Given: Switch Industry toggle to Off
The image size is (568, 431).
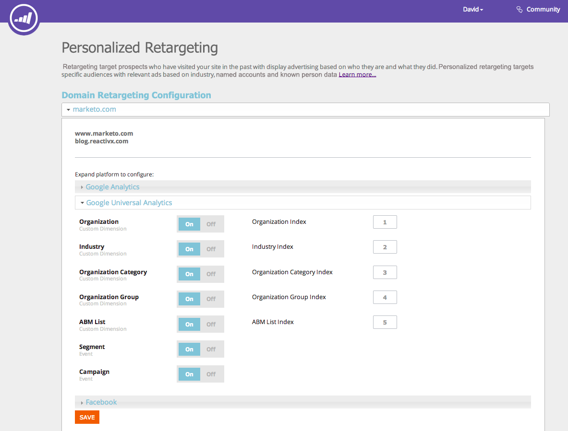Looking at the screenshot, I should coord(211,249).
